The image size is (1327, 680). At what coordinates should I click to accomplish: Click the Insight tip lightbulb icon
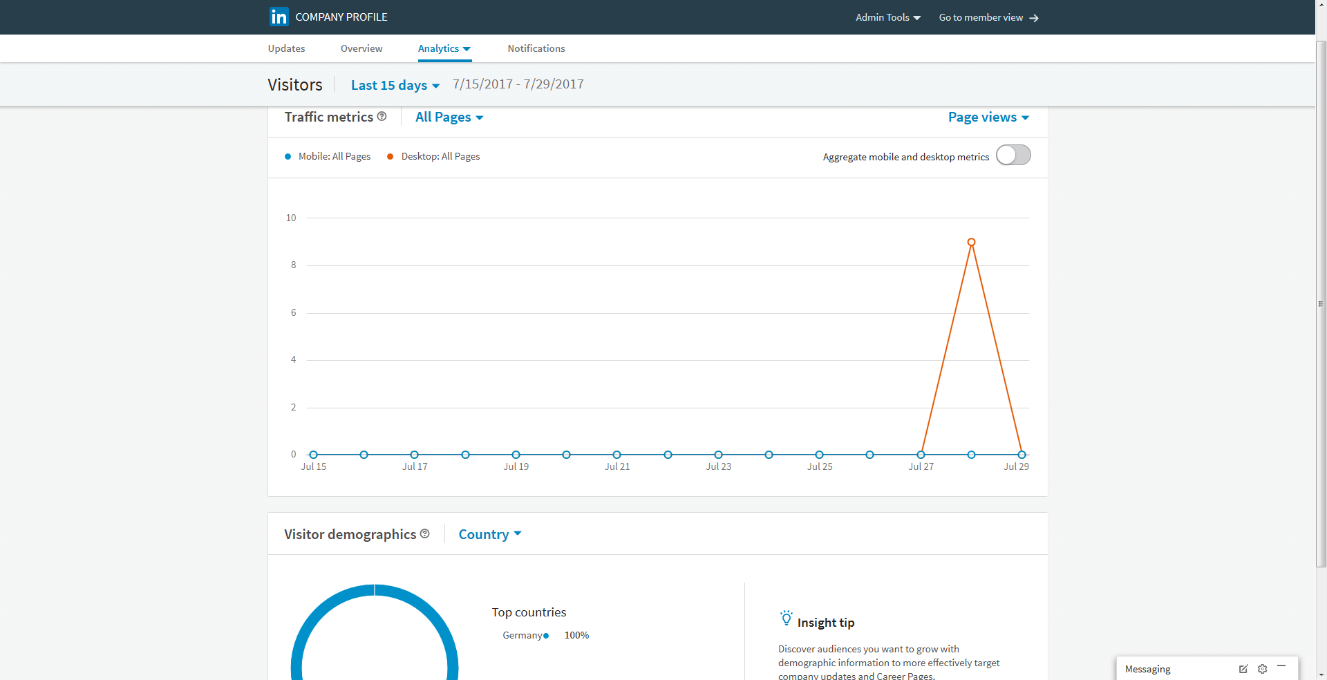pyautogui.click(x=786, y=618)
